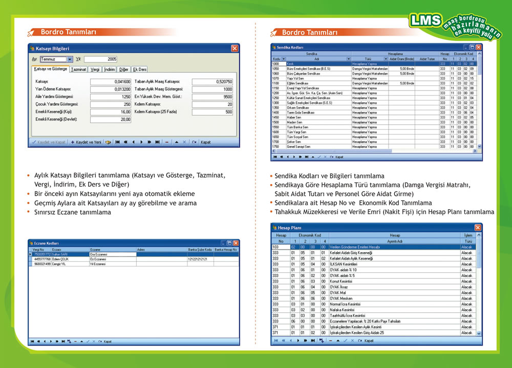512x368 pixels.
Task: Go to next record in Sendika Kodları
Action: tap(294, 157)
